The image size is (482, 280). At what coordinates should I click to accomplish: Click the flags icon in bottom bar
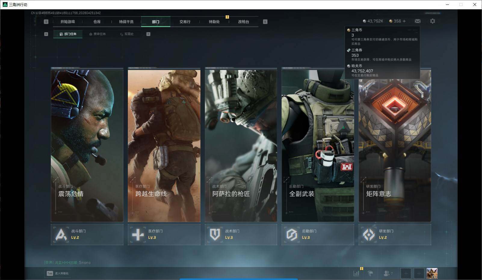[370, 273]
